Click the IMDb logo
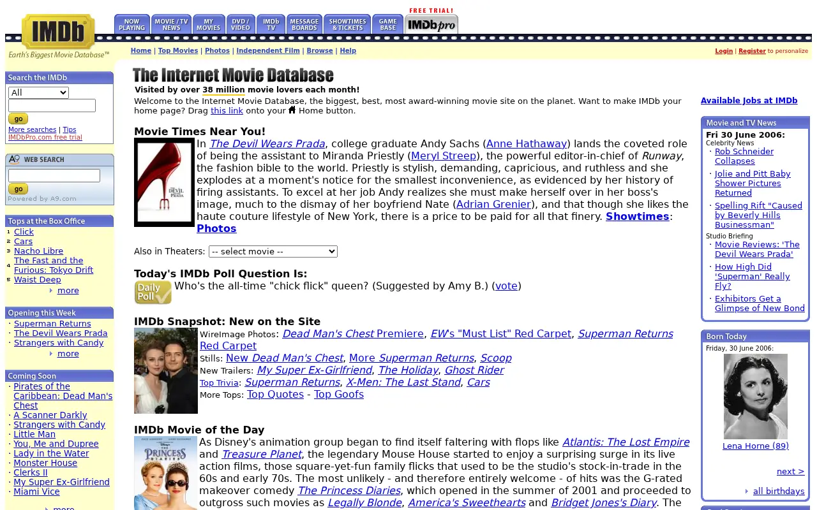This screenshot has width=817, height=510. coord(58,31)
